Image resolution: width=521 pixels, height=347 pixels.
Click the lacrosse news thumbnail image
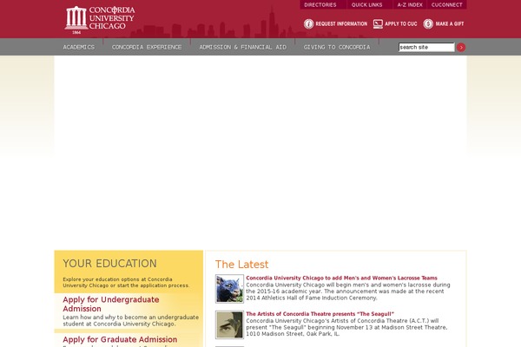coord(229,288)
